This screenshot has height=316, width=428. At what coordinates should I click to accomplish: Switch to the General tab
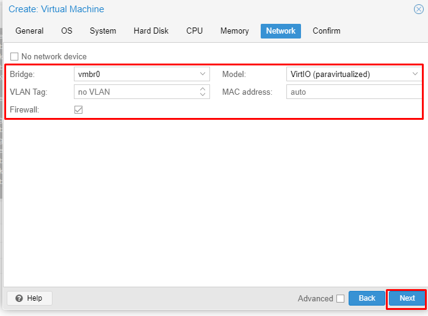pyautogui.click(x=29, y=31)
